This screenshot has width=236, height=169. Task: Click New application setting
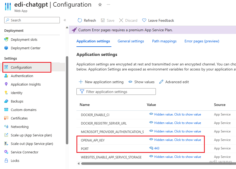104,82
